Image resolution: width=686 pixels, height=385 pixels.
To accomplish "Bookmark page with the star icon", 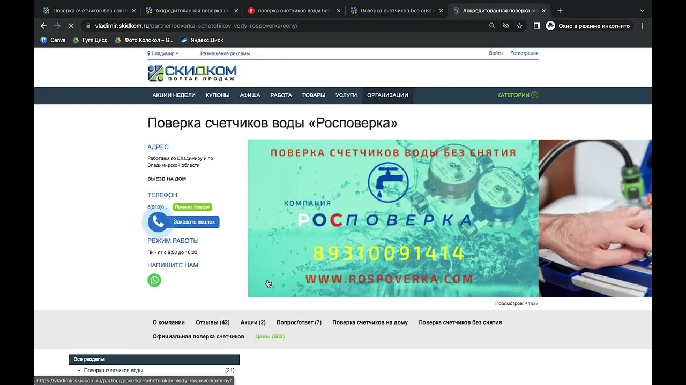I will (x=519, y=26).
